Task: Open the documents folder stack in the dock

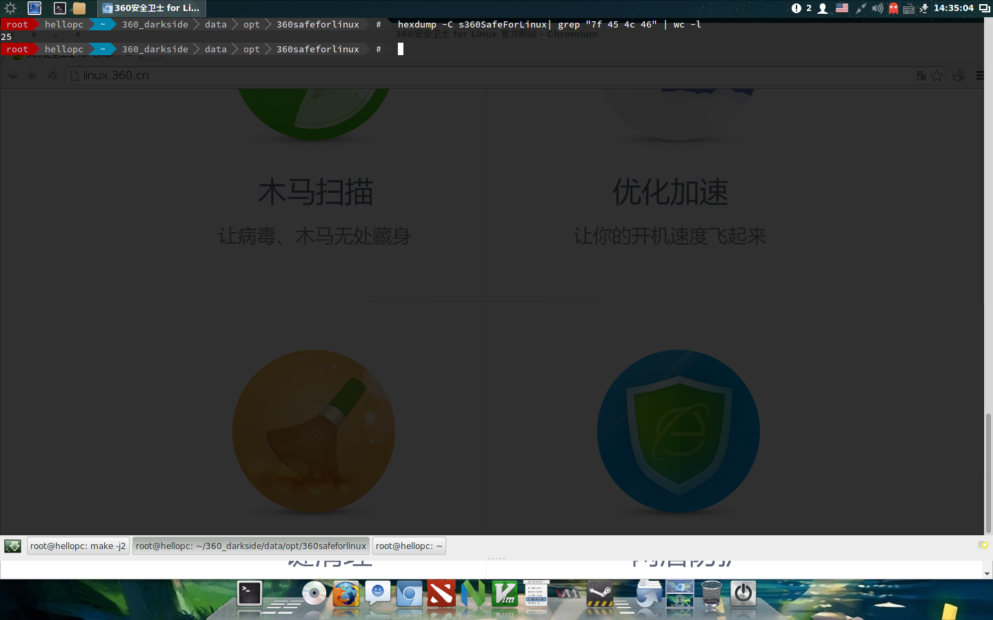Action: click(x=648, y=593)
